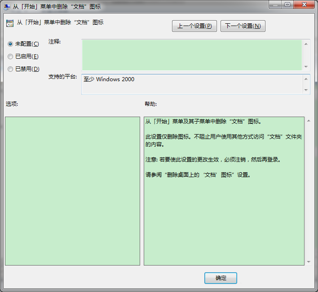Click the 注意: 若要使此设置的更改生效 line
The height and width of the screenshot is (292, 318).
point(213,160)
